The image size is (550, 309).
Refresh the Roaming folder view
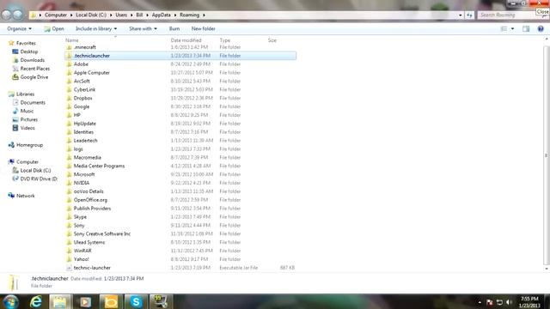pyautogui.click(x=469, y=15)
